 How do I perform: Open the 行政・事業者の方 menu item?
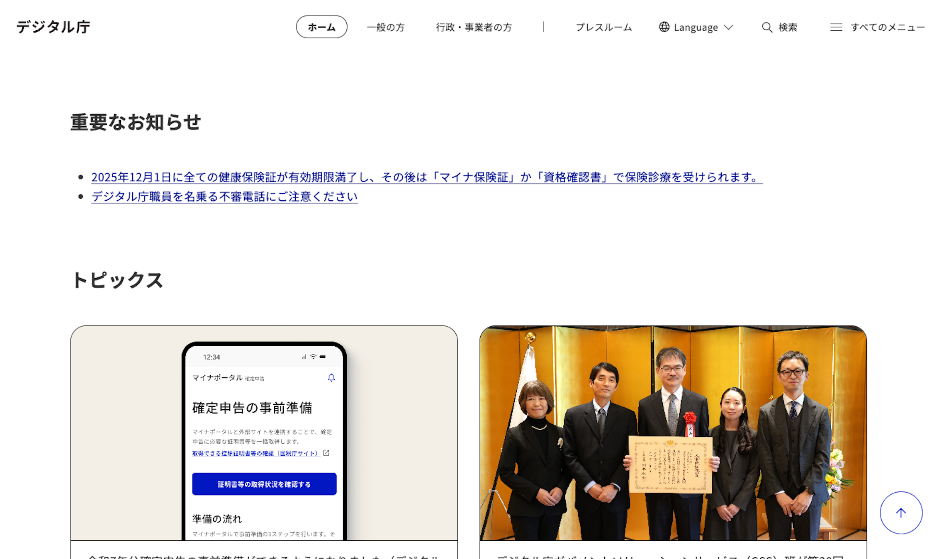[474, 27]
